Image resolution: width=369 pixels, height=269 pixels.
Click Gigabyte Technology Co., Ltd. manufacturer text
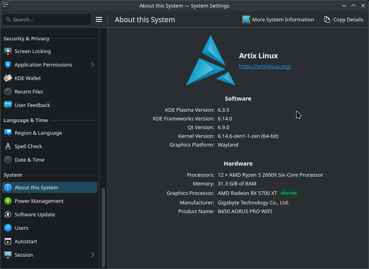tap(253, 202)
